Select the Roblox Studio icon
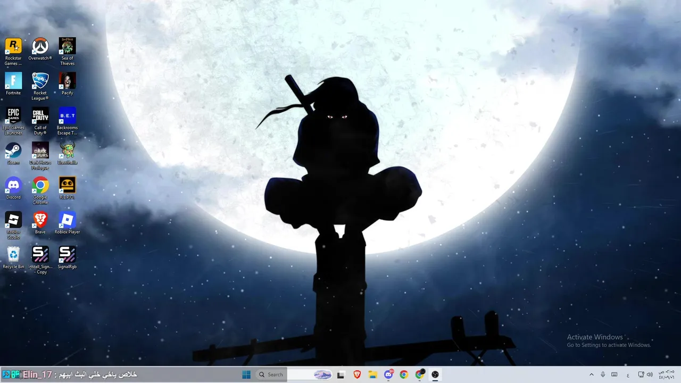 [x=13, y=225]
